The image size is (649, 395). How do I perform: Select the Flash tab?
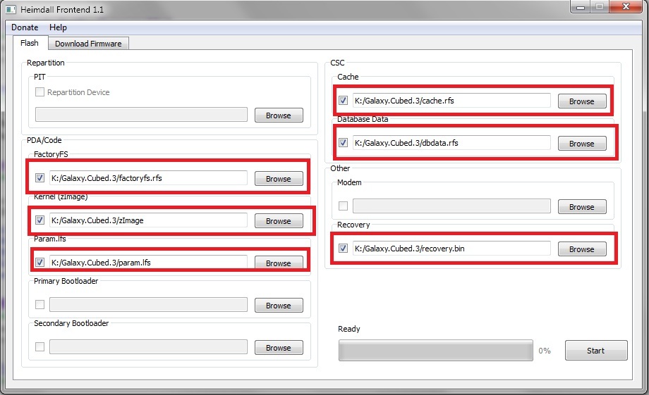30,43
